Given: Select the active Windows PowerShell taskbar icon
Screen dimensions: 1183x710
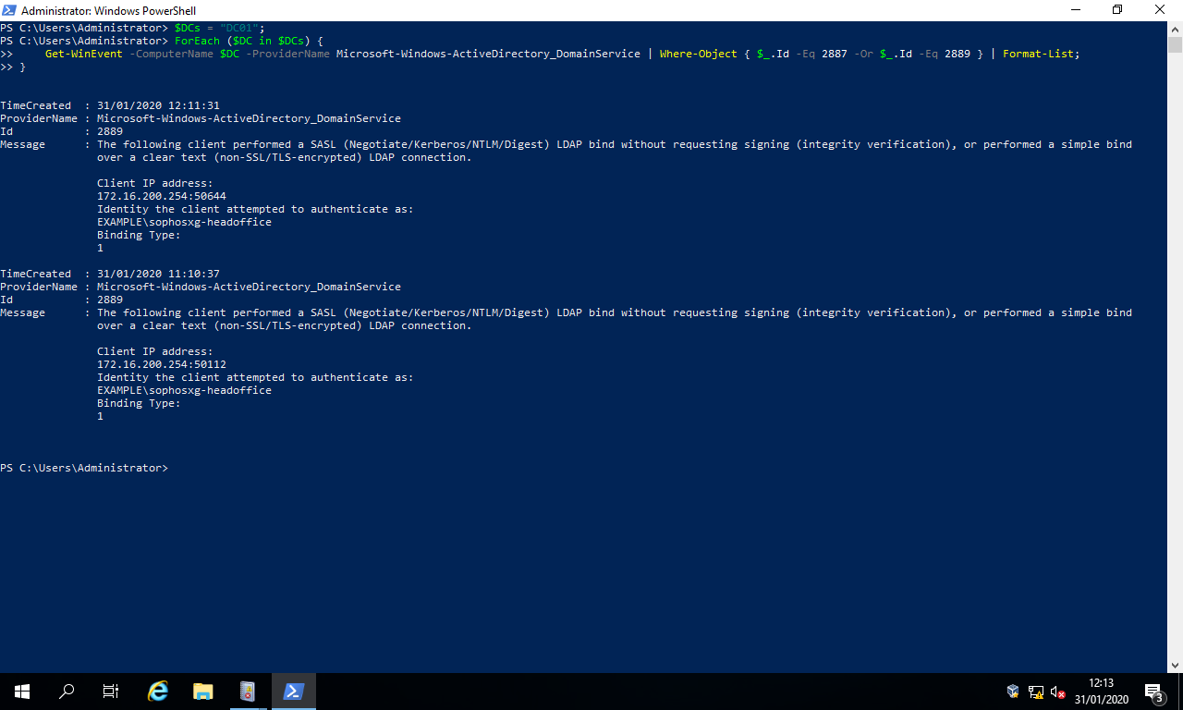Looking at the screenshot, I should click(293, 691).
